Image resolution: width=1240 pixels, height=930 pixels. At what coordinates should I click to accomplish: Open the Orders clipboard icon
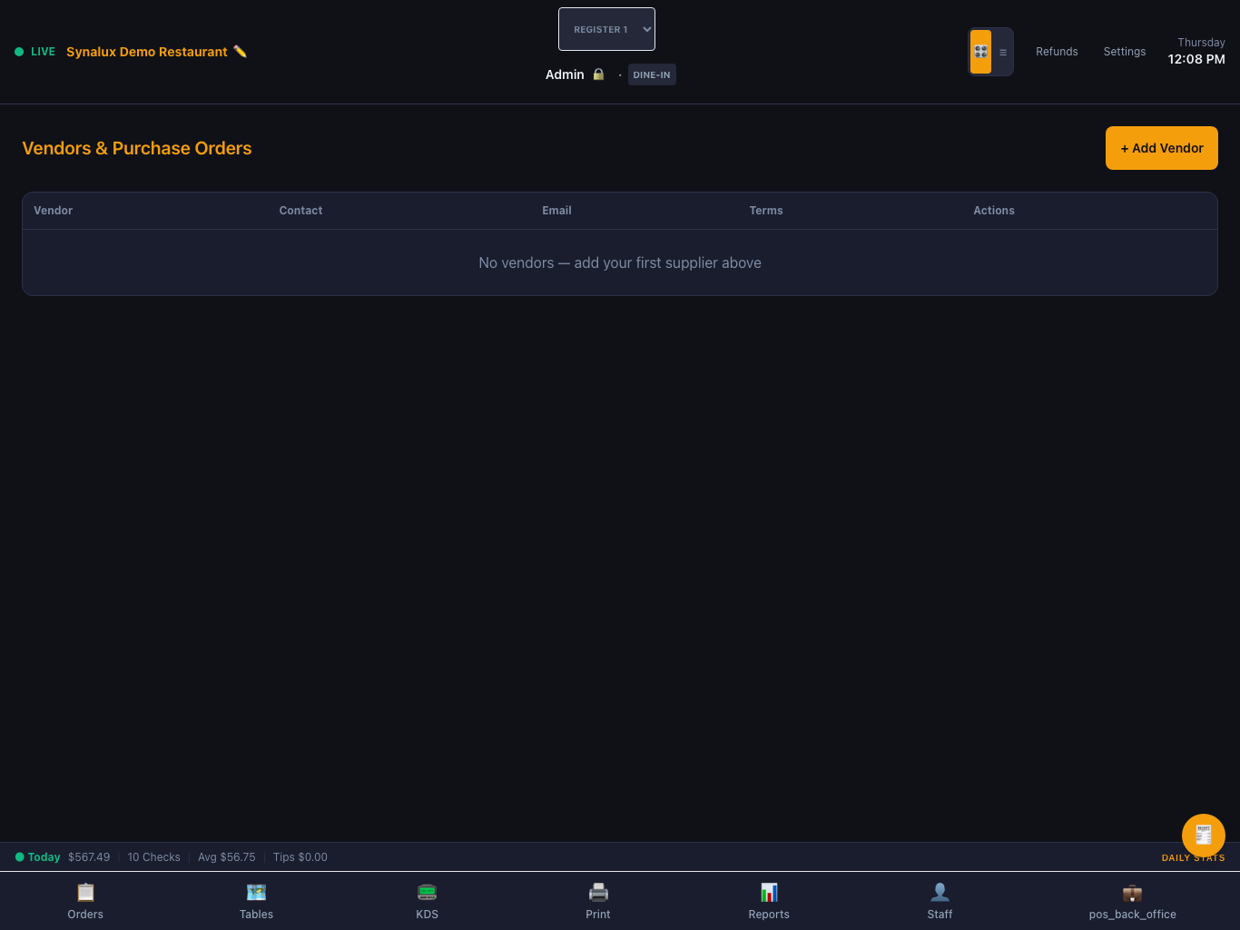click(85, 892)
